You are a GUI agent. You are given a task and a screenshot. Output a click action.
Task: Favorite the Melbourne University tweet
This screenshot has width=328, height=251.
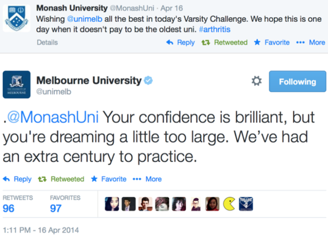click(109, 179)
